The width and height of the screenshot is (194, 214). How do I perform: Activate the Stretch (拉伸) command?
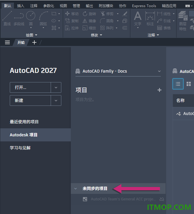click(x=72, y=28)
